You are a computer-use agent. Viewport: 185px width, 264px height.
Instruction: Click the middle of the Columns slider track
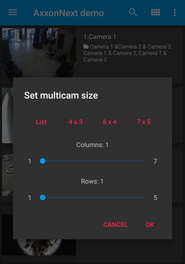92,161
